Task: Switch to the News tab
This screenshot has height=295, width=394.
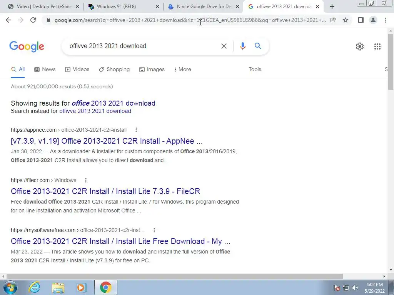Action: coord(45,70)
